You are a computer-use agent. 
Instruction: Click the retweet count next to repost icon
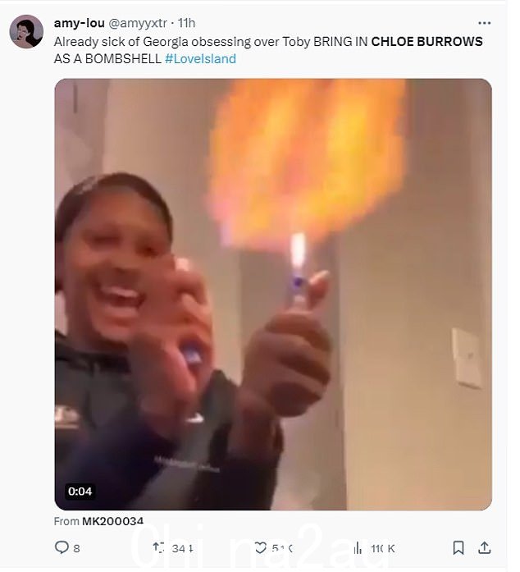pyautogui.click(x=183, y=548)
